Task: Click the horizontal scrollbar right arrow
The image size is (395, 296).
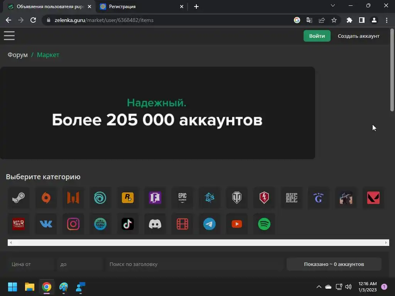Action: tap(386, 243)
